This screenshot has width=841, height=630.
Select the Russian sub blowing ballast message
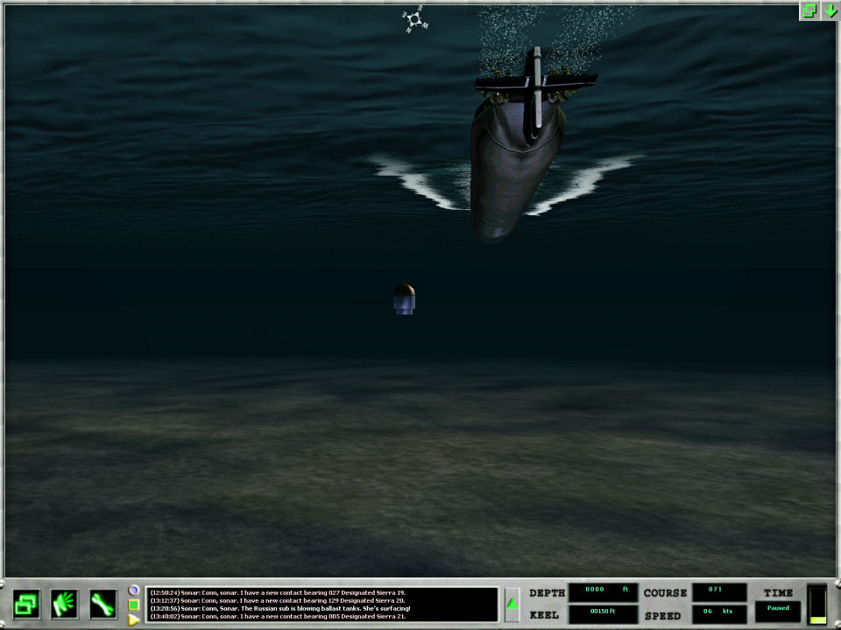pyautogui.click(x=280, y=608)
